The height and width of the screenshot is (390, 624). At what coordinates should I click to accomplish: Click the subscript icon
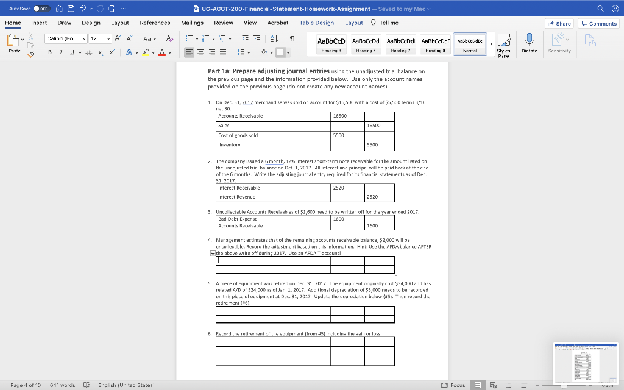pyautogui.click(x=101, y=52)
